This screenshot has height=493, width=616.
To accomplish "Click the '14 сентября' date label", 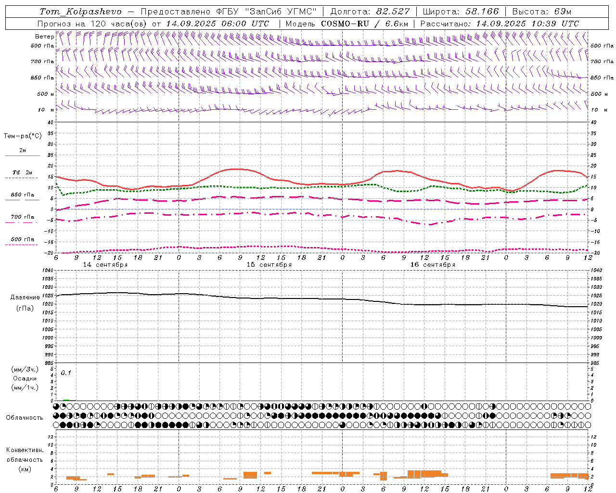I will [105, 265].
